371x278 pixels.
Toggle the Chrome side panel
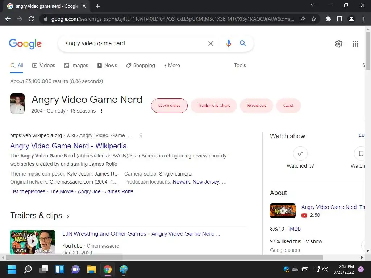coord(340,19)
